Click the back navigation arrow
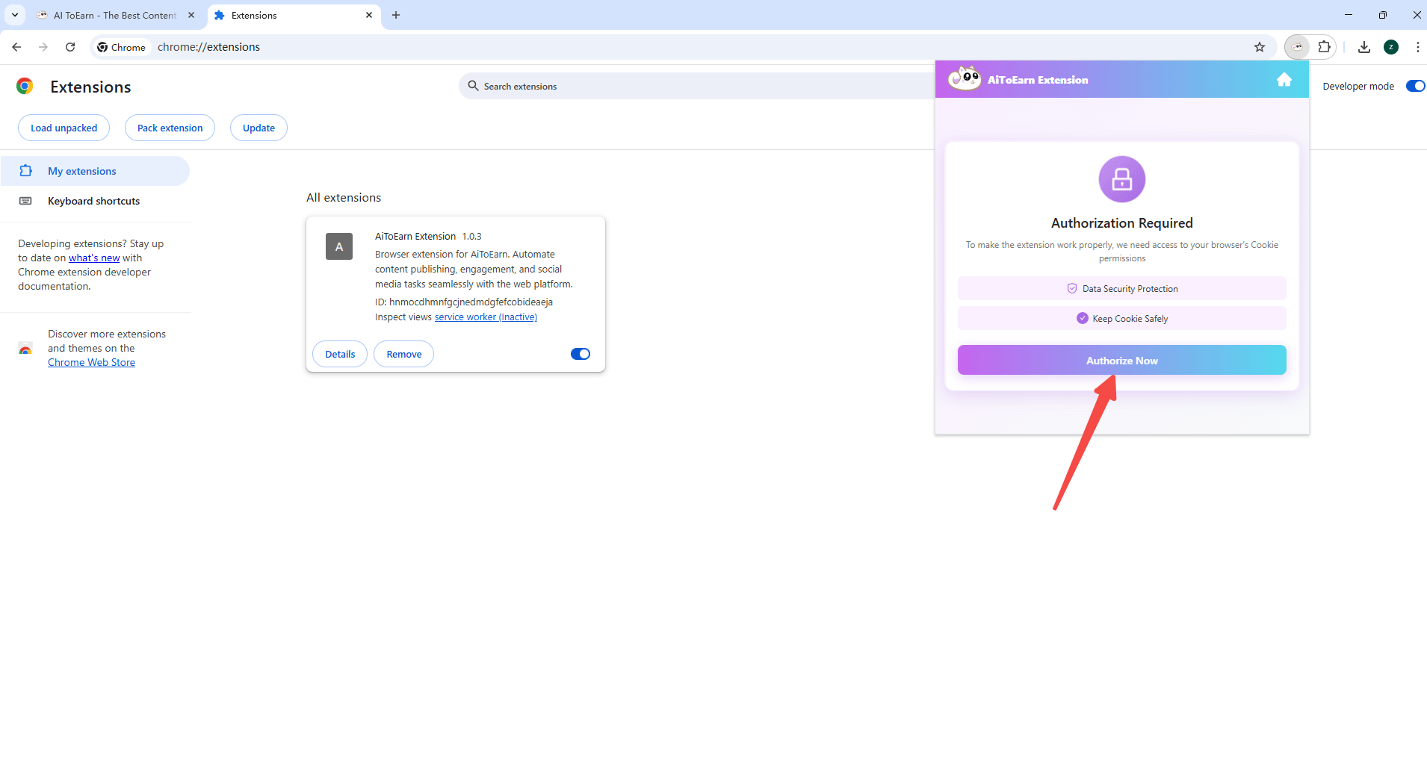Screen dimensions: 1427x769 (16, 47)
